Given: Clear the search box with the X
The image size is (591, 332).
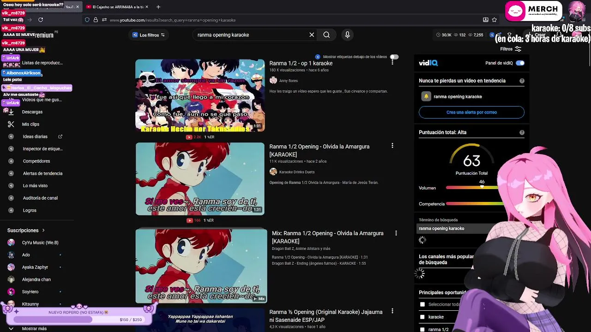Looking at the screenshot, I should point(312,35).
